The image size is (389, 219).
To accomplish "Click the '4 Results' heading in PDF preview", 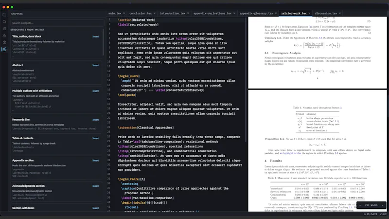I will [273, 161].
